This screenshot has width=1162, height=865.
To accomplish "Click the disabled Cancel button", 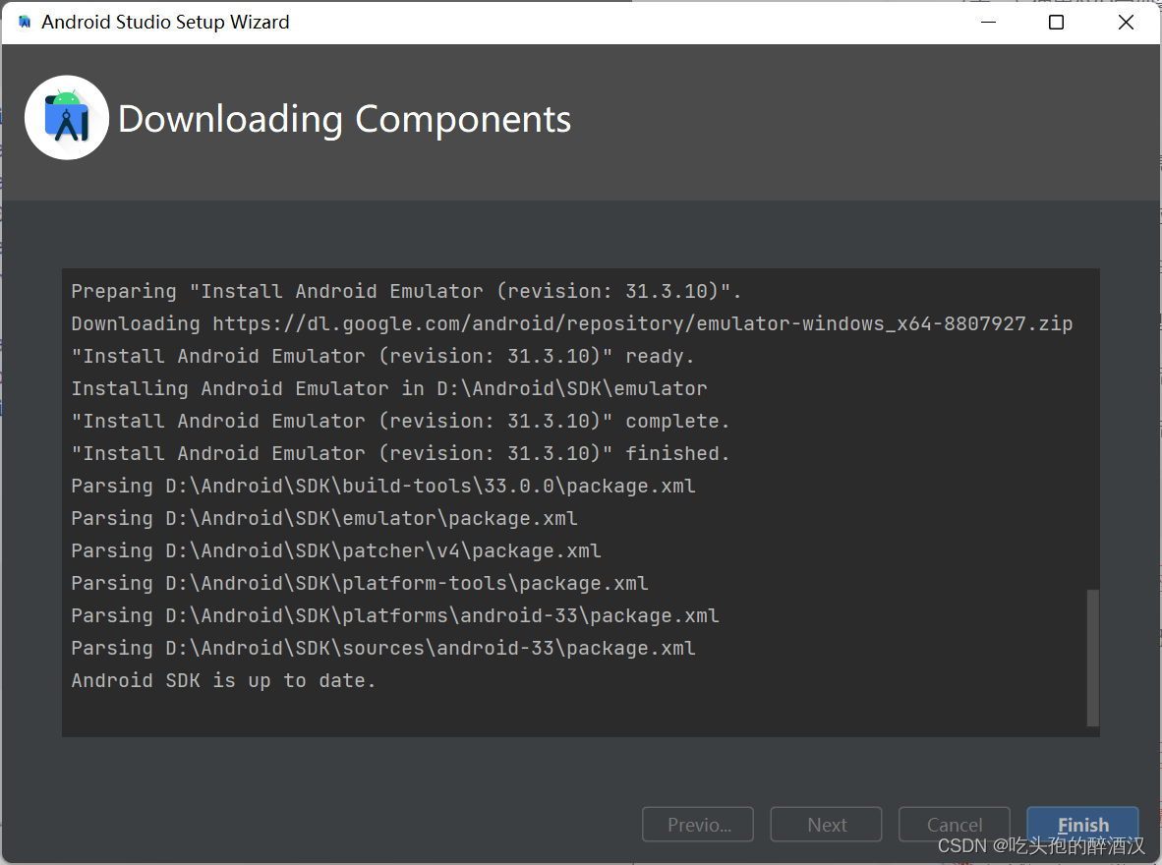I will click(954, 825).
